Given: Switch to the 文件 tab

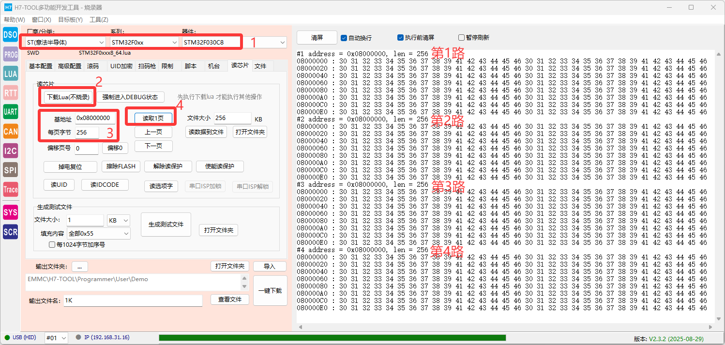Looking at the screenshot, I should point(260,66).
